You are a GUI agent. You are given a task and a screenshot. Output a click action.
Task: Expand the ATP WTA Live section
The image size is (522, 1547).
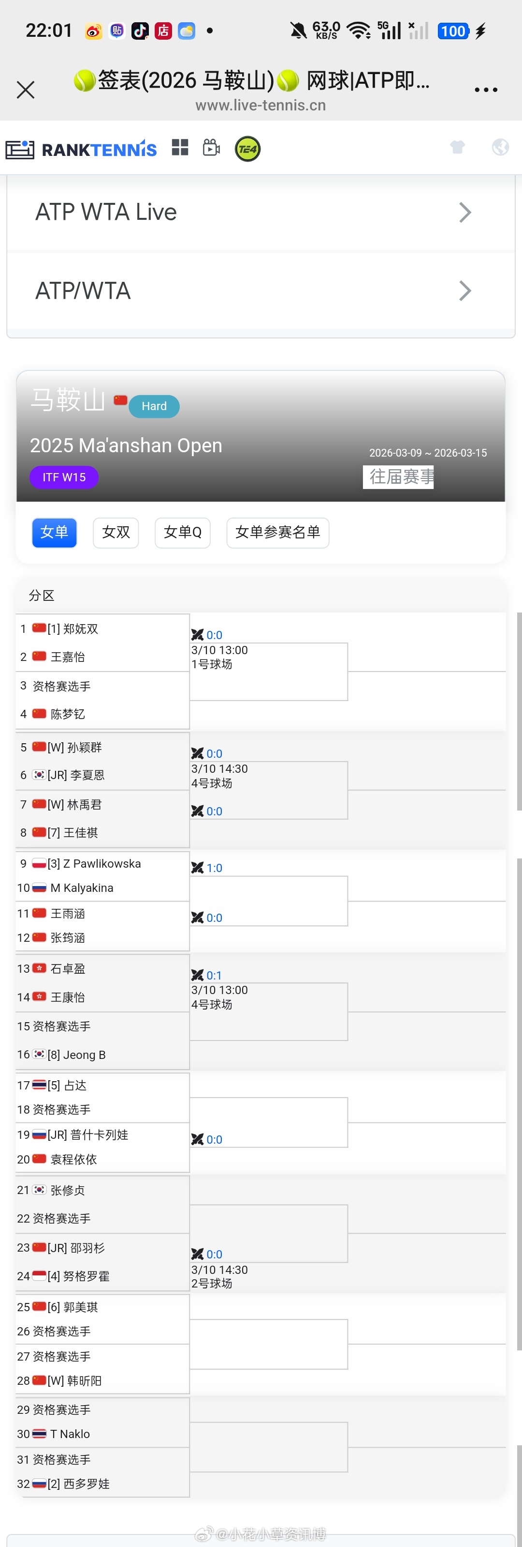tap(261, 212)
